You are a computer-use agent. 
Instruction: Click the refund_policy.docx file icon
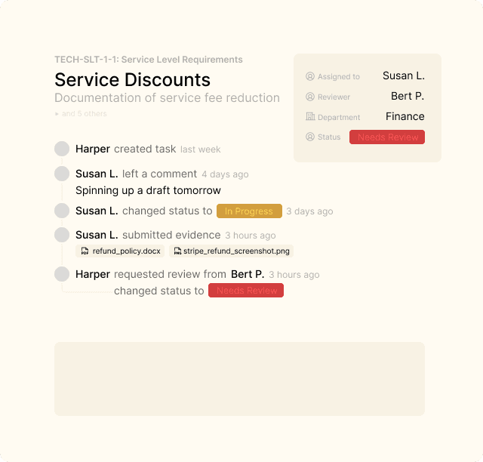click(86, 251)
